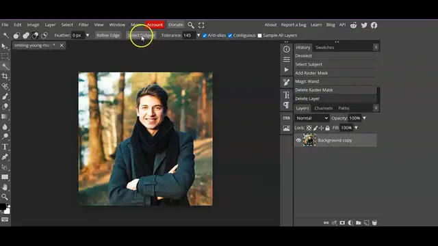The width and height of the screenshot is (438, 246).
Task: Open the Brush settings side panel icon
Action: tap(286, 82)
